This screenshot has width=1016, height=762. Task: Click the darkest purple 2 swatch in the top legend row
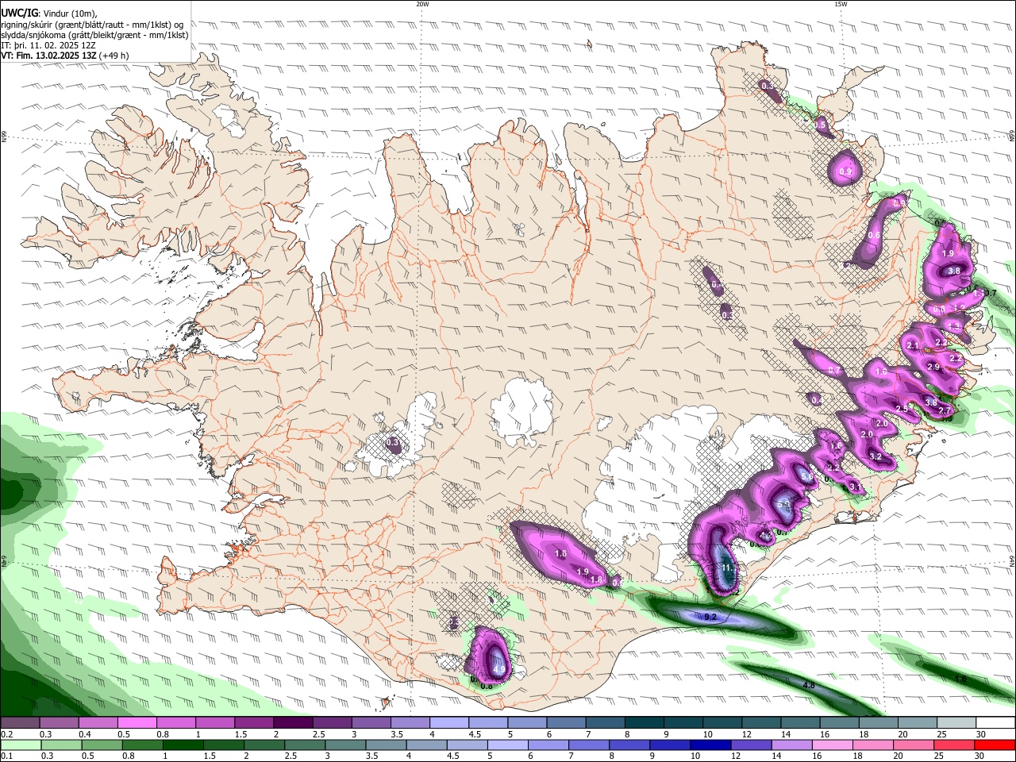tap(292, 722)
